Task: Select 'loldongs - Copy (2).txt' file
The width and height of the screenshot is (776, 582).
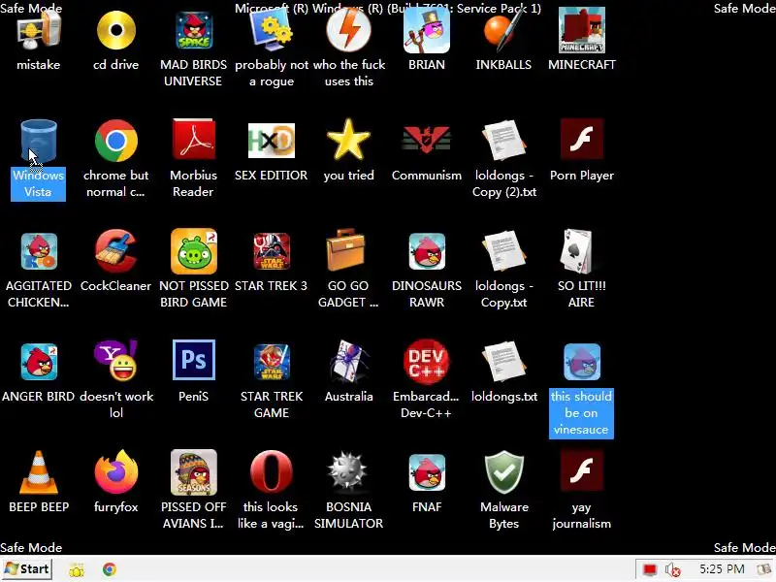Action: [x=503, y=141]
